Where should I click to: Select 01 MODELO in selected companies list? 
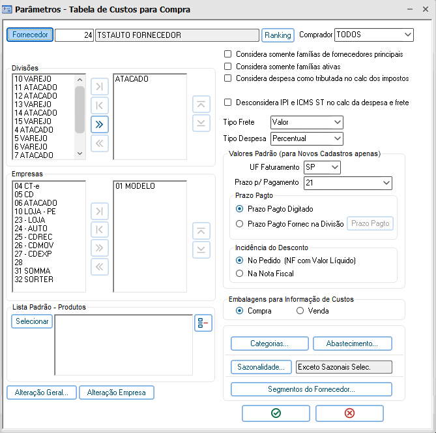click(x=135, y=186)
